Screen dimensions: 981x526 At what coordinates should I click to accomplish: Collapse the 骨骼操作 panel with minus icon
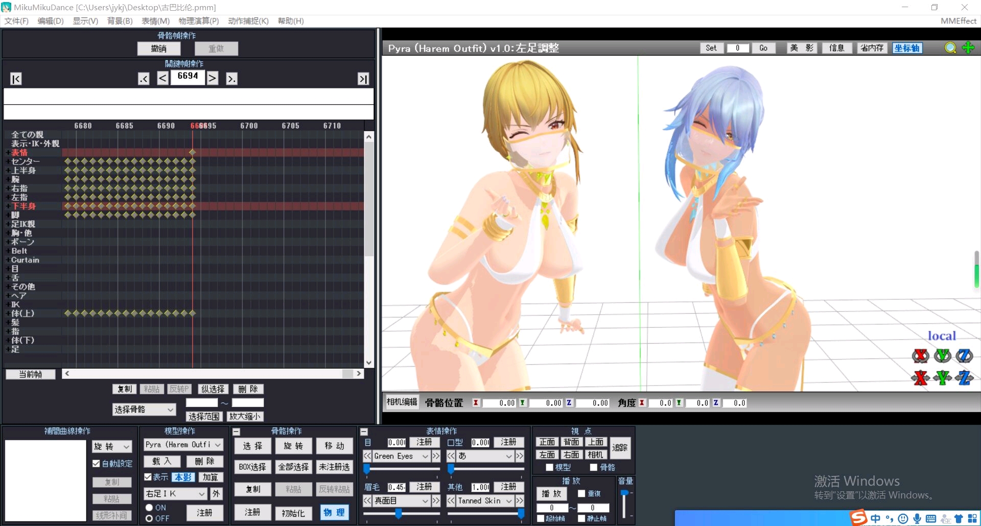click(x=236, y=432)
